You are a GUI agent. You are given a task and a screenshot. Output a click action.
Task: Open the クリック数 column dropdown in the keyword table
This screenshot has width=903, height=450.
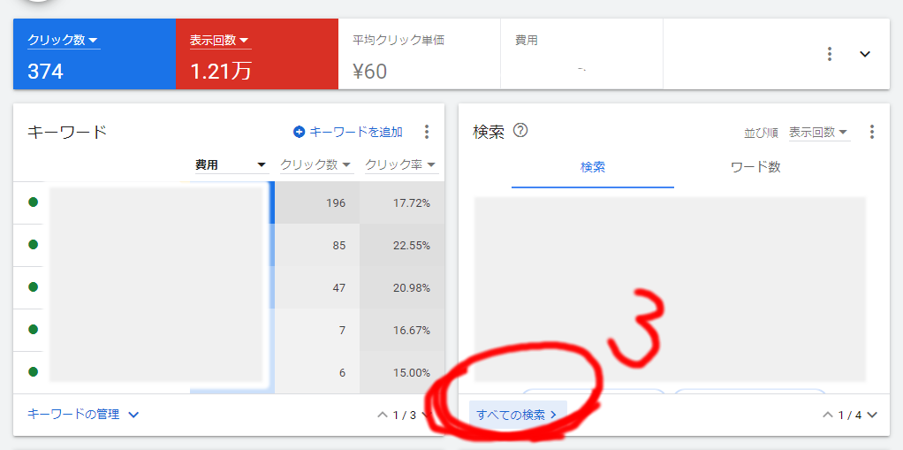[315, 164]
